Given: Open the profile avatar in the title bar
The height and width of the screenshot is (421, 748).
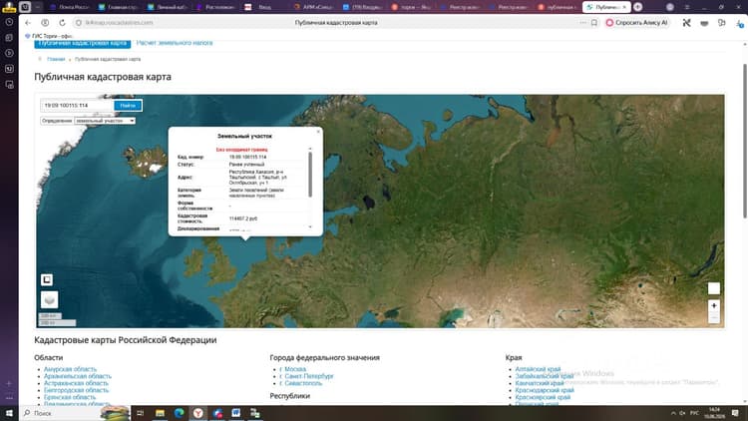Looking at the screenshot, I should 670,7.
